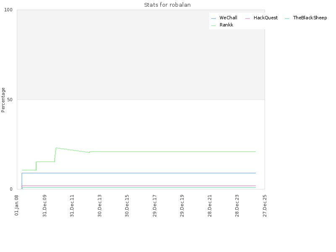Screen dimensions: 336x252
Task: Click the chart title Stats for robalan
Action: coord(167,5)
